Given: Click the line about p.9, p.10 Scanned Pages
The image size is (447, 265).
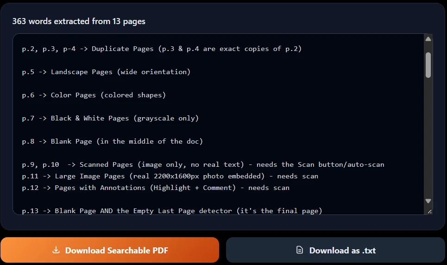Looking at the screenshot, I should click(203, 164).
